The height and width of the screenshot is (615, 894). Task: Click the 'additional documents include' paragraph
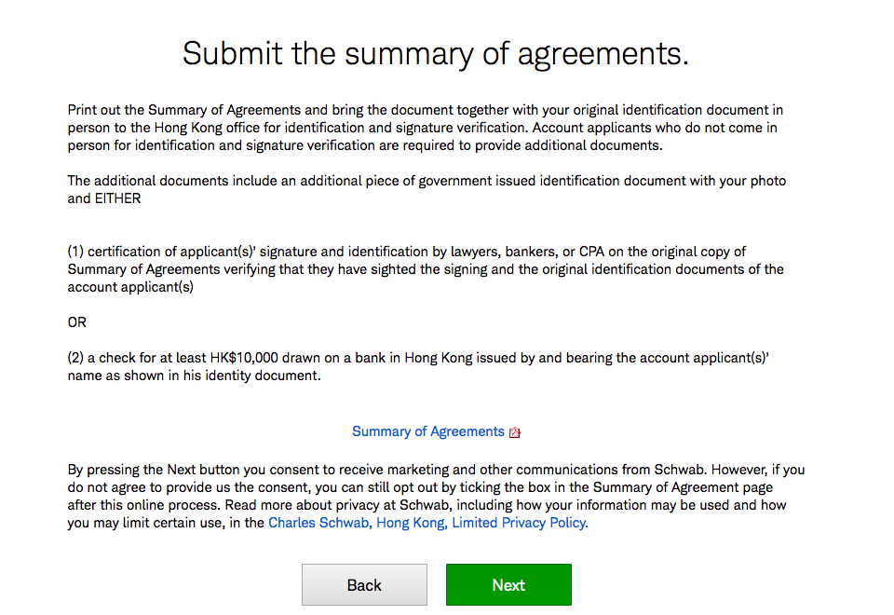pyautogui.click(x=427, y=189)
